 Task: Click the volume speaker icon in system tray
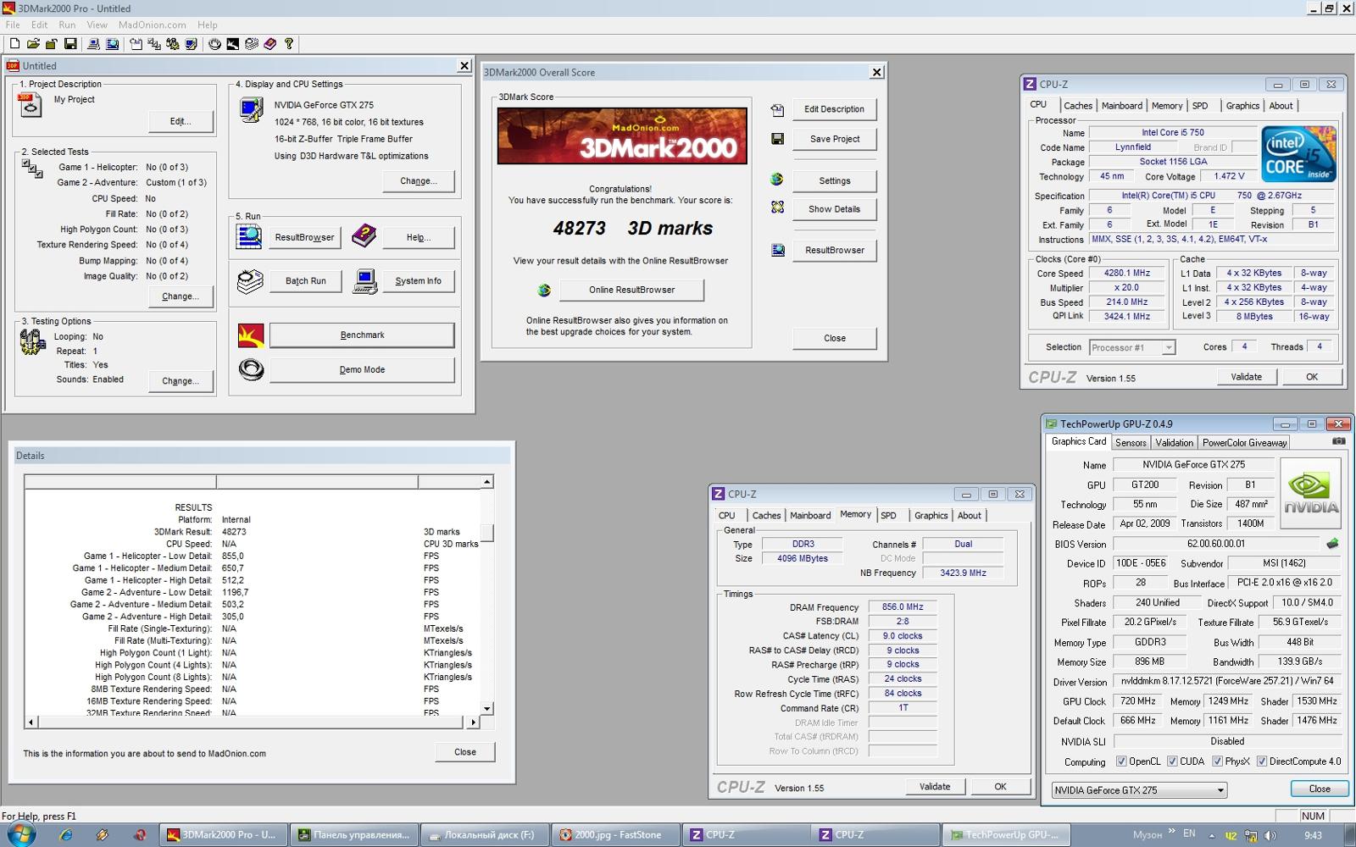pos(1270,836)
